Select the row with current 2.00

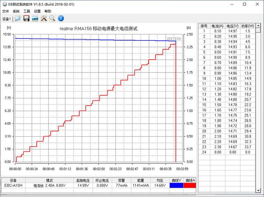[x=227, y=131]
